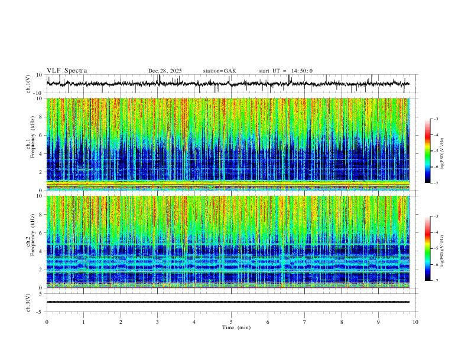Click the ch.1 PSD color scale bar

tap(428, 151)
